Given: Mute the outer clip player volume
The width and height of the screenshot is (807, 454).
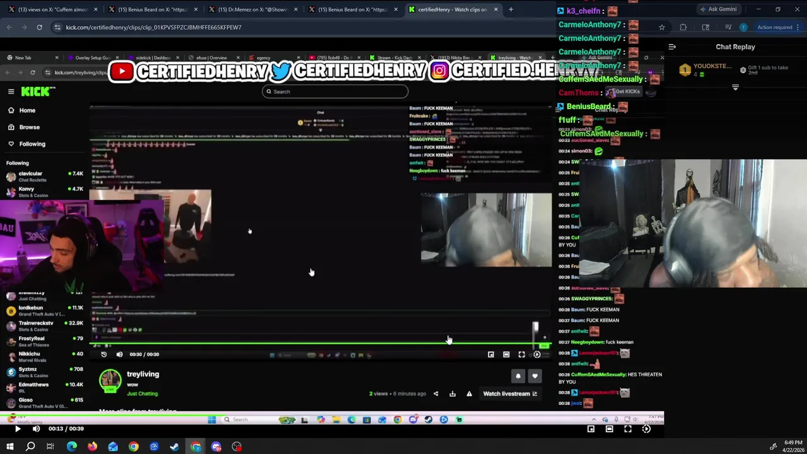Looking at the screenshot, I should pos(36,429).
